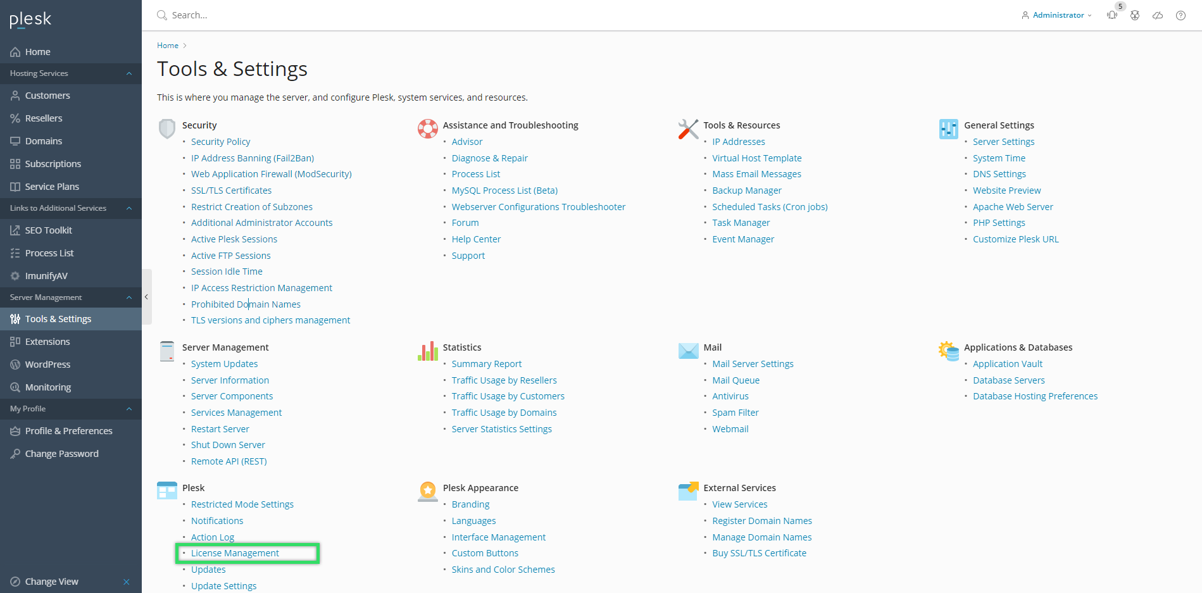
Task: Click the globe icon next to notifications
Action: 1135,15
